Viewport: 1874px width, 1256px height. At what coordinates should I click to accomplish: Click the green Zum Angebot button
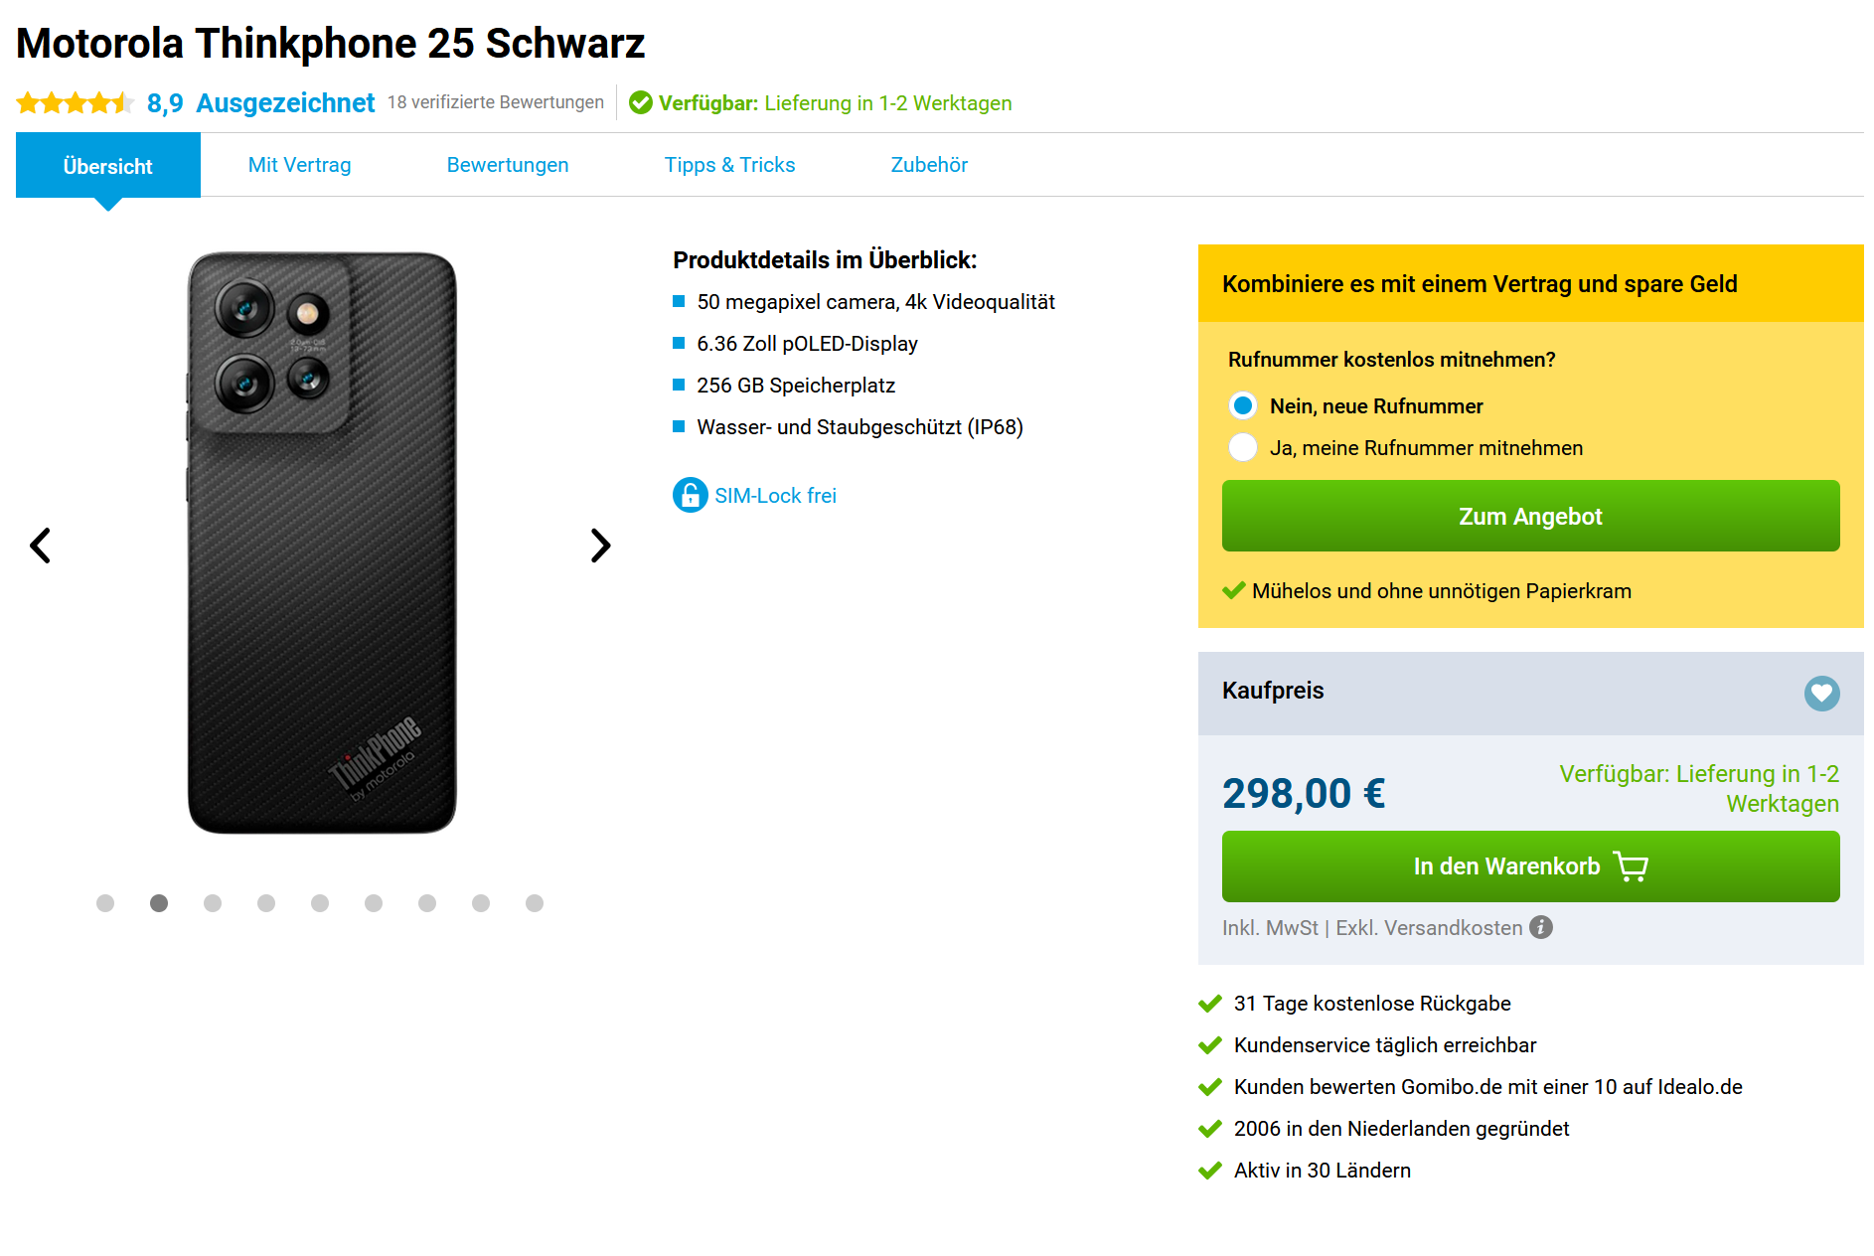point(1530,517)
